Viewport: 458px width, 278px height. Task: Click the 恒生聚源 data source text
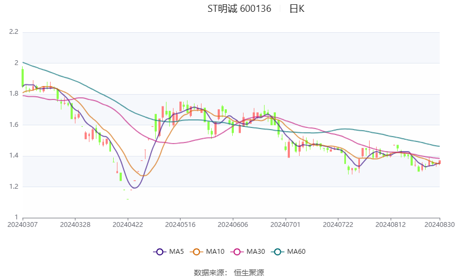[249, 273]
